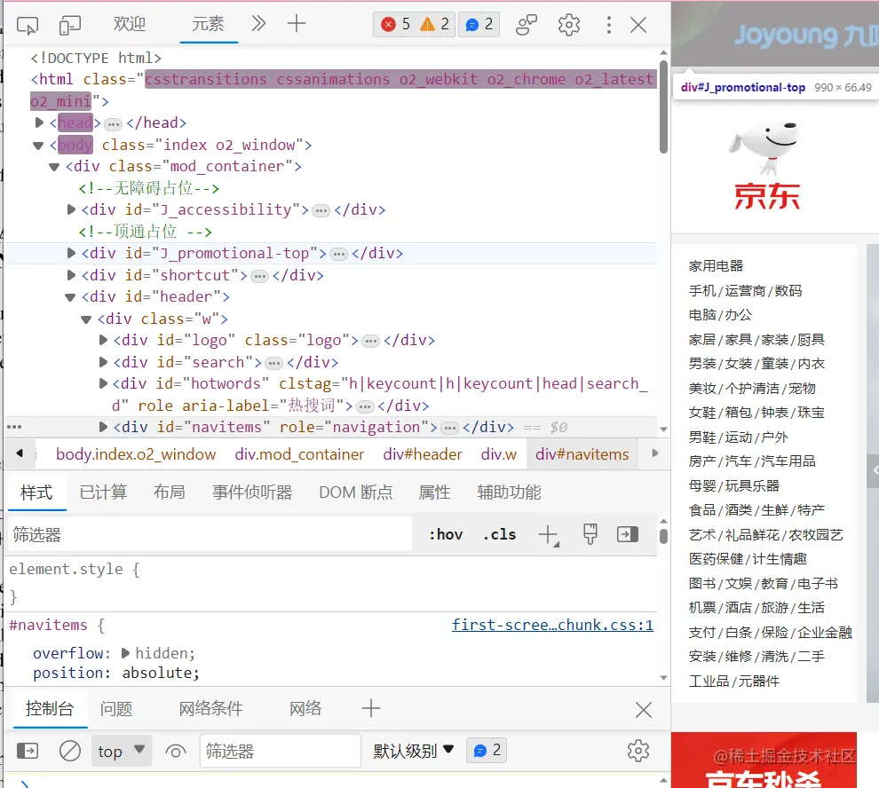Expand the head element node

click(39, 122)
